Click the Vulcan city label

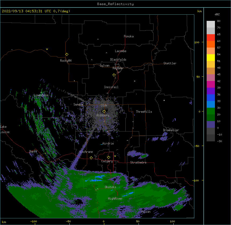tap(146, 212)
